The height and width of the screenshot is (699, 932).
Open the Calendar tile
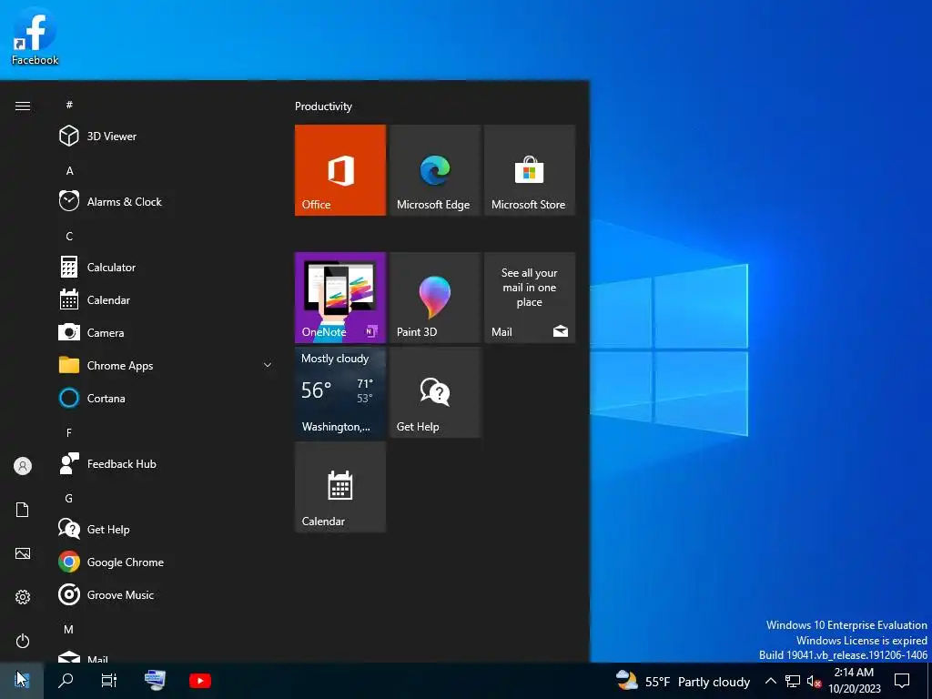[x=340, y=487]
